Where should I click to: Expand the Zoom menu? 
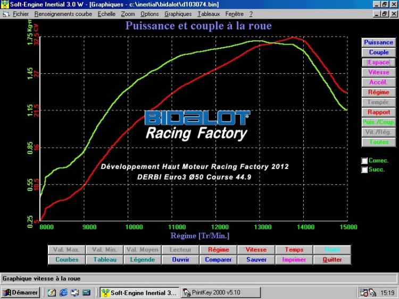tap(128, 14)
